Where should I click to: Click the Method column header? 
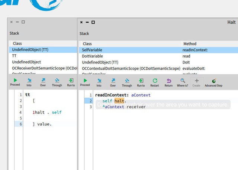point(190,43)
